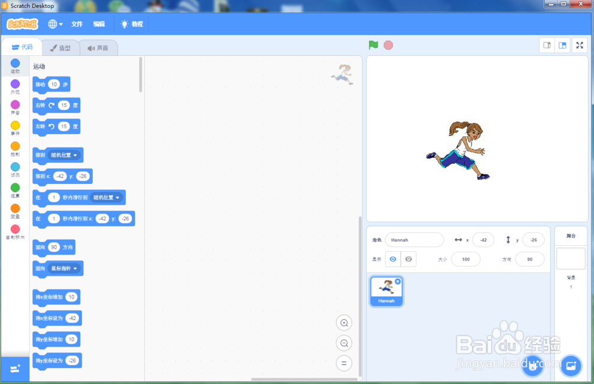Switch to the 声音 sounds tab
The height and width of the screenshot is (384, 594).
(98, 48)
